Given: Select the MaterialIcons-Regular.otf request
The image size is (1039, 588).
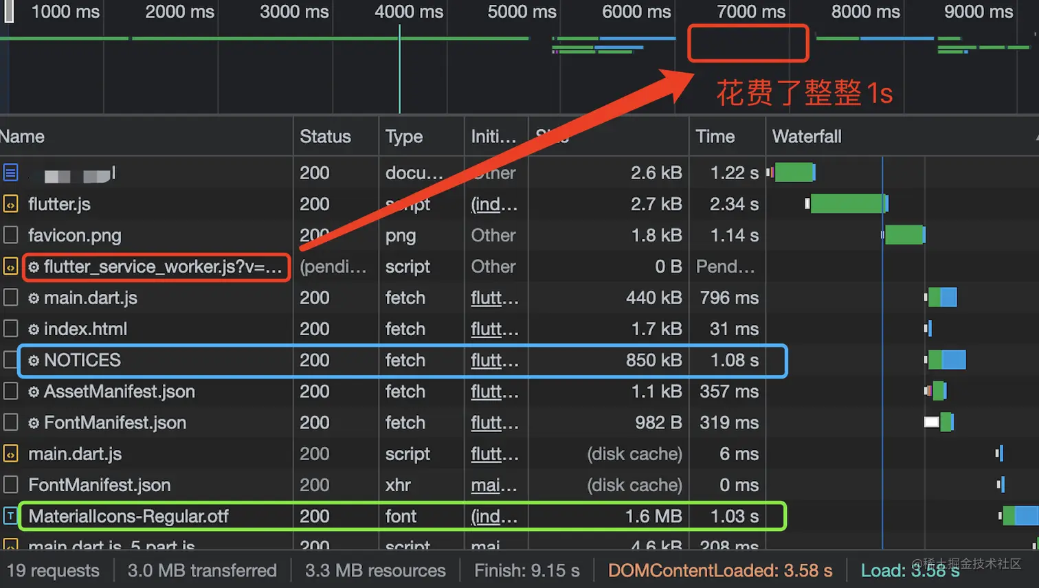Looking at the screenshot, I should pos(128,516).
